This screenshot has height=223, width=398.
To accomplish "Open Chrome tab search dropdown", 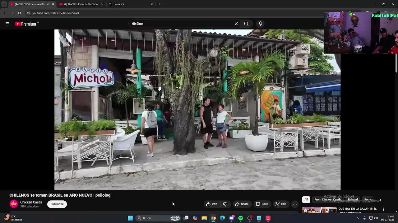I will [x=4, y=4].
